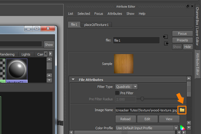Click the color management icon beside Color Profile

[x=182, y=128]
